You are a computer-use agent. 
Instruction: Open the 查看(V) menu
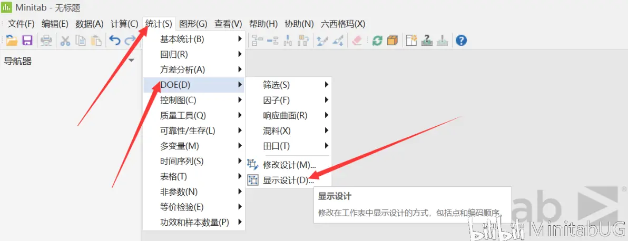228,24
